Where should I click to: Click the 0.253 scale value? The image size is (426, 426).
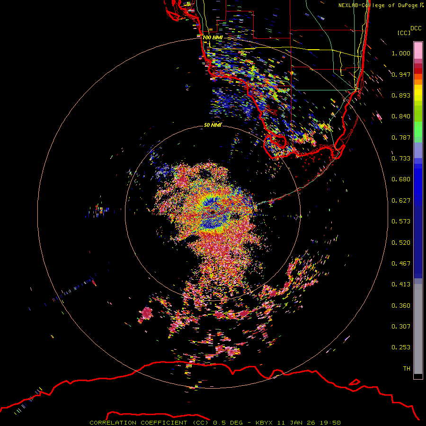tap(401, 347)
